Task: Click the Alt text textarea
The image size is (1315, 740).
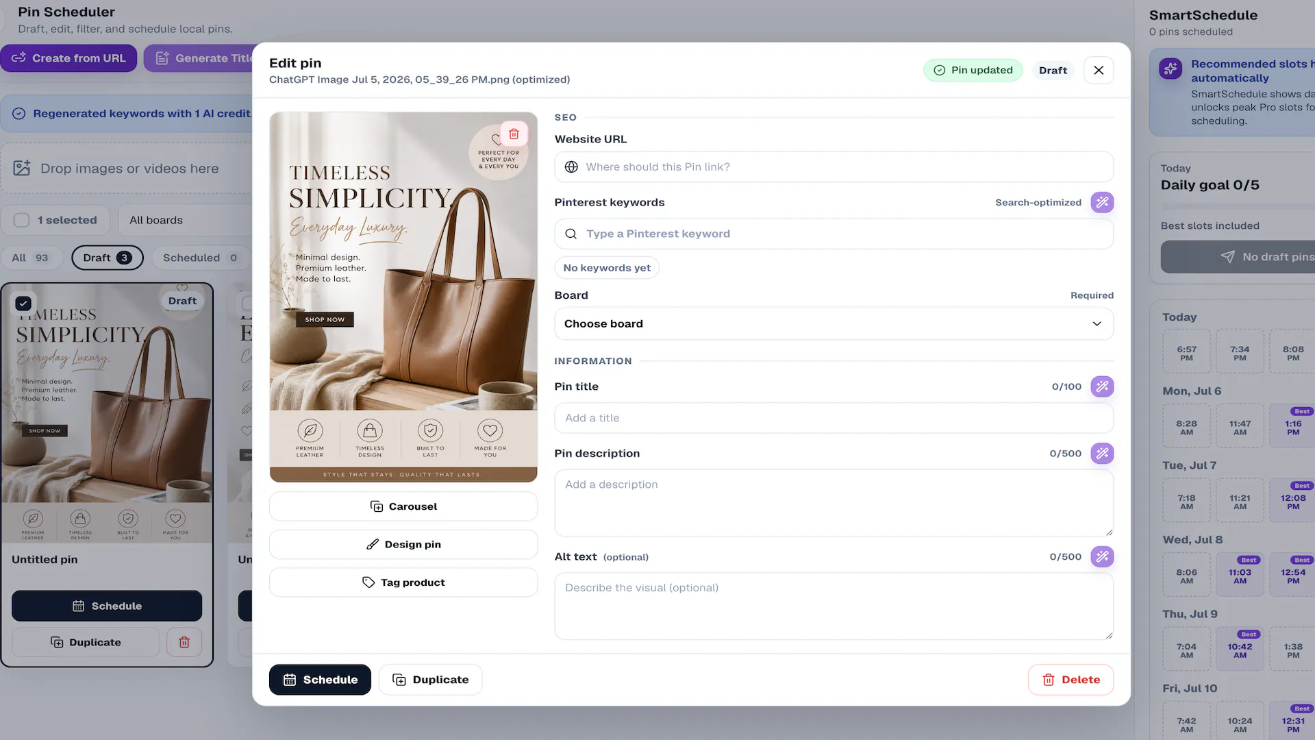Action: (834, 606)
